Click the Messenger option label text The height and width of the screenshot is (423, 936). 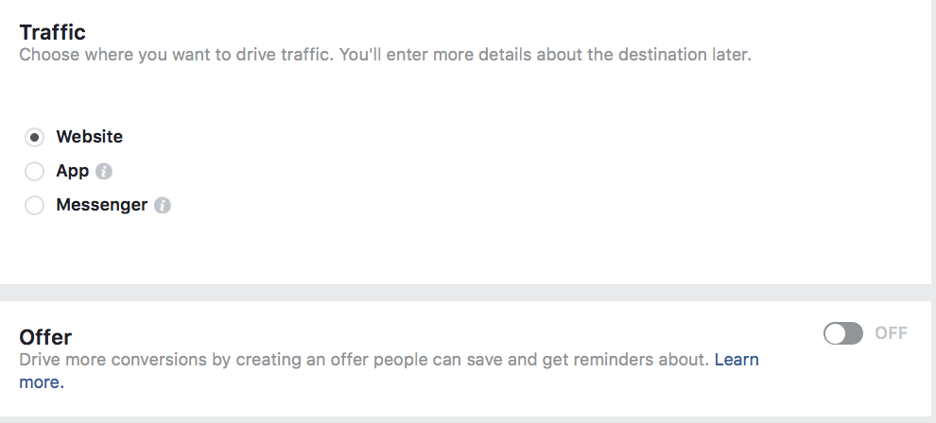(101, 205)
